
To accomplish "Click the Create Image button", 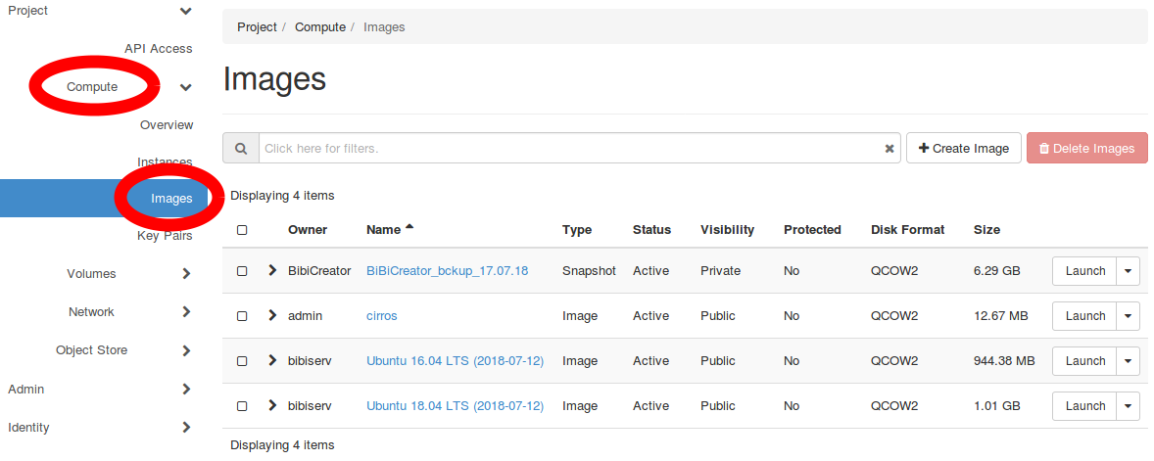I will click(963, 149).
